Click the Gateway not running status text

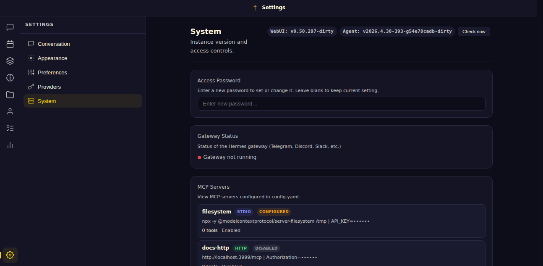[230, 157]
